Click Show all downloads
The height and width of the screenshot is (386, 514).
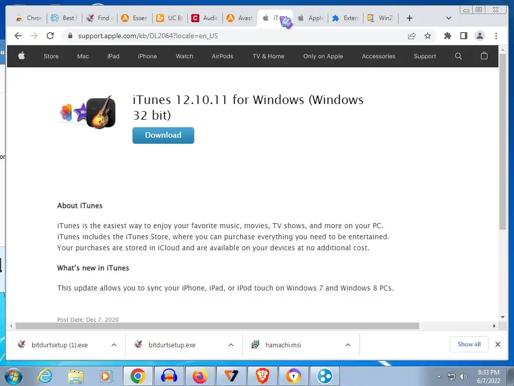[469, 344]
